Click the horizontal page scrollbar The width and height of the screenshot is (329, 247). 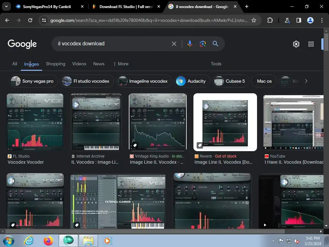pyautogui.click(x=145, y=231)
